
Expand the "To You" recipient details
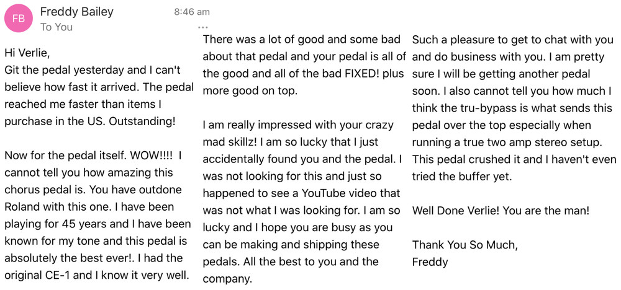(x=57, y=27)
